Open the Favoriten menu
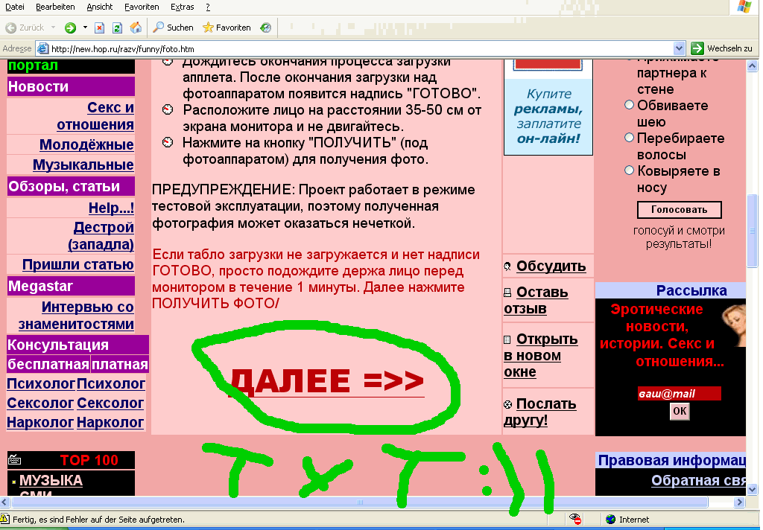 142,7
